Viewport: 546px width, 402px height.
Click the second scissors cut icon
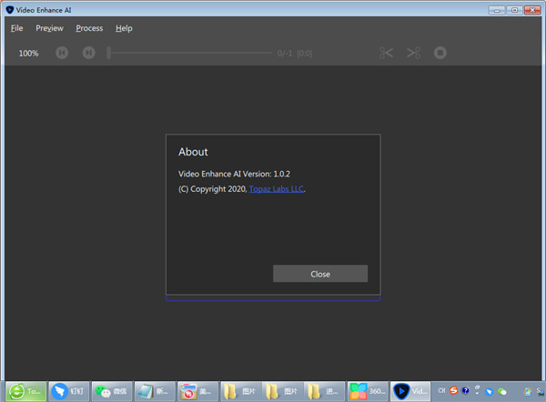[x=413, y=53]
